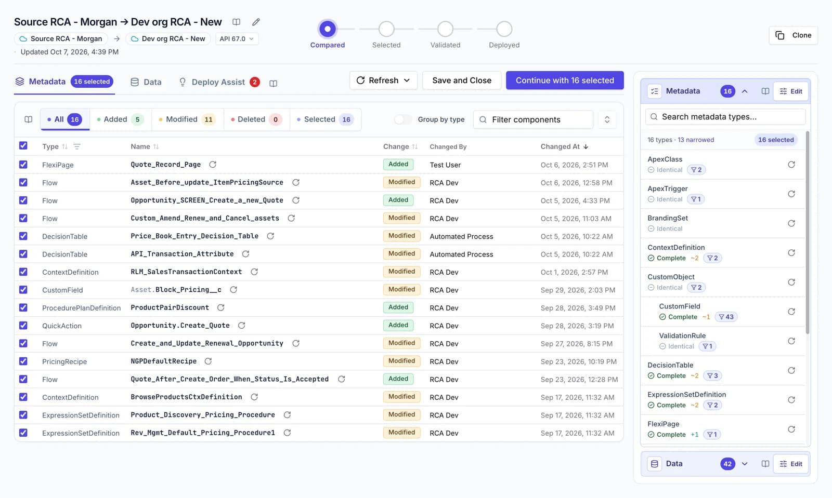This screenshot has width=832, height=498.
Task: Refresh the ApexClass metadata type
Action: pyautogui.click(x=791, y=165)
